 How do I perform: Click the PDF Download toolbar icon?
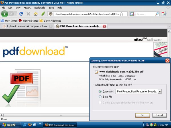(164, 14)
